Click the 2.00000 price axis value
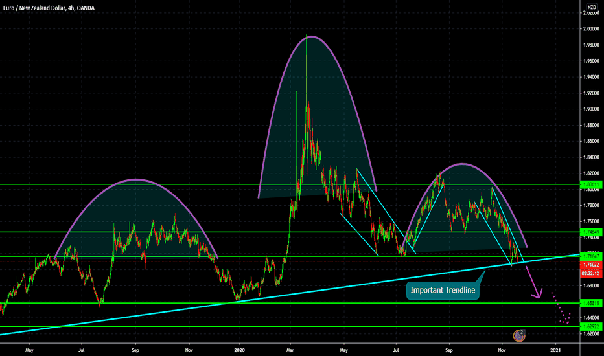This screenshot has width=604, height=356. 591,29
